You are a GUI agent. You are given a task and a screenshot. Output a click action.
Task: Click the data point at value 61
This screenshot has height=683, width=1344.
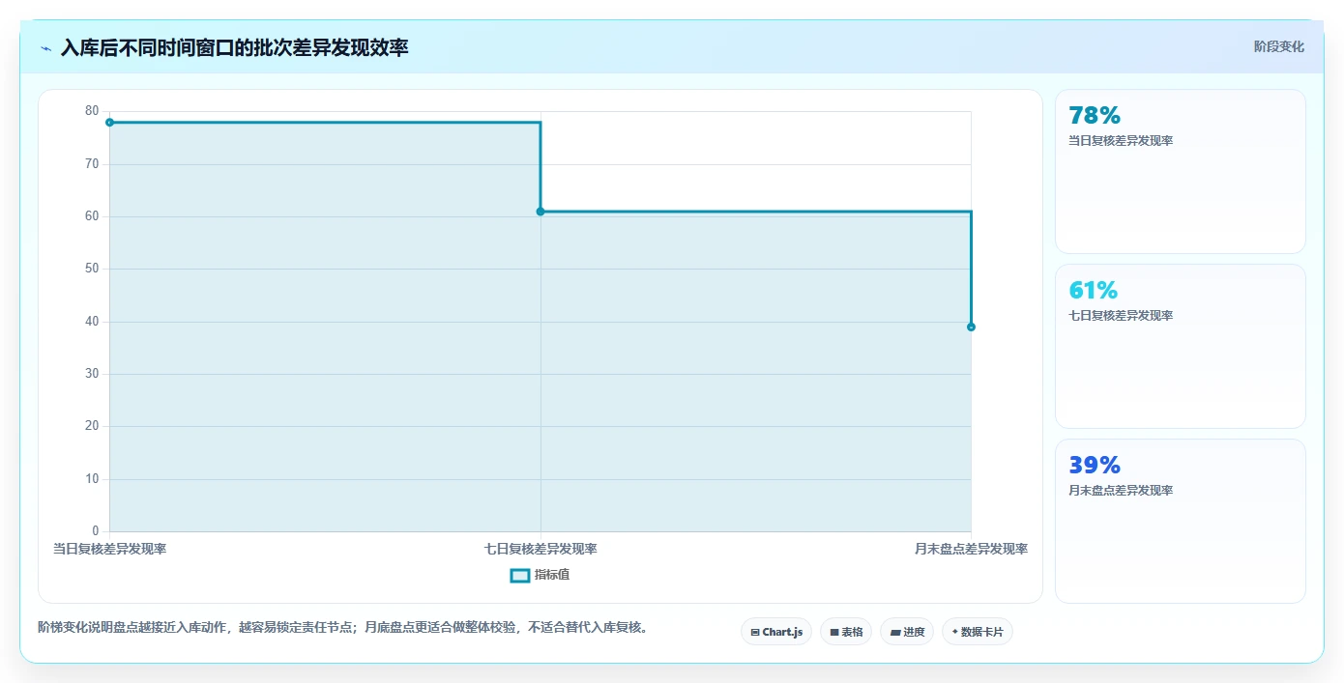541,212
